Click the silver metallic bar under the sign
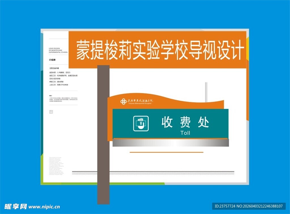 [170, 143]
